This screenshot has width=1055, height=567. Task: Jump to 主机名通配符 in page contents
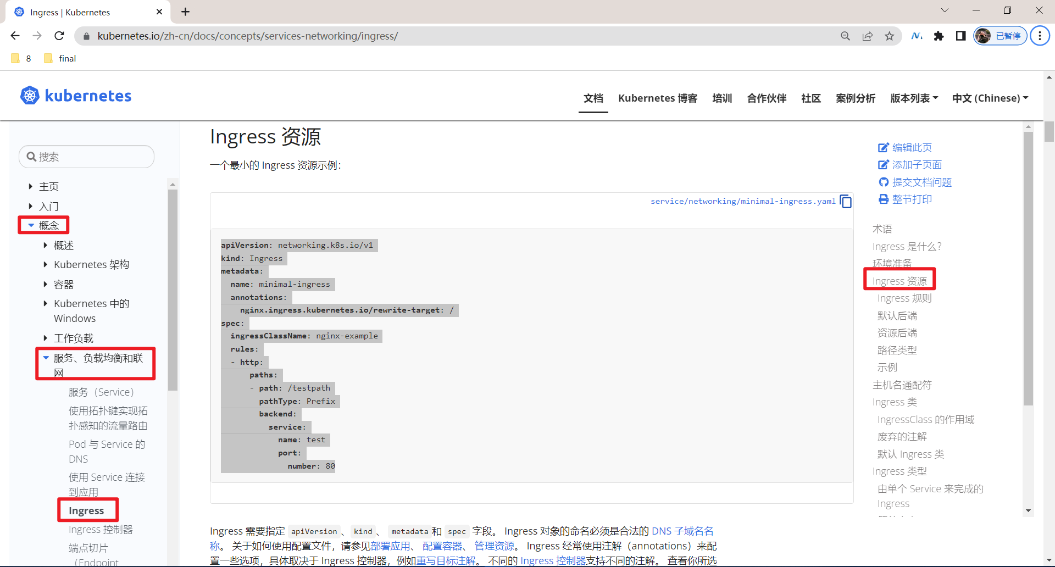pyautogui.click(x=902, y=385)
